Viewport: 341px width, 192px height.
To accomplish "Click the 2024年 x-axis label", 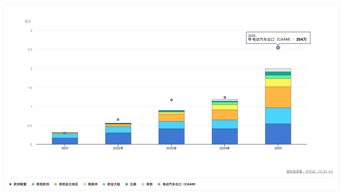I will pyautogui.click(x=225, y=148).
